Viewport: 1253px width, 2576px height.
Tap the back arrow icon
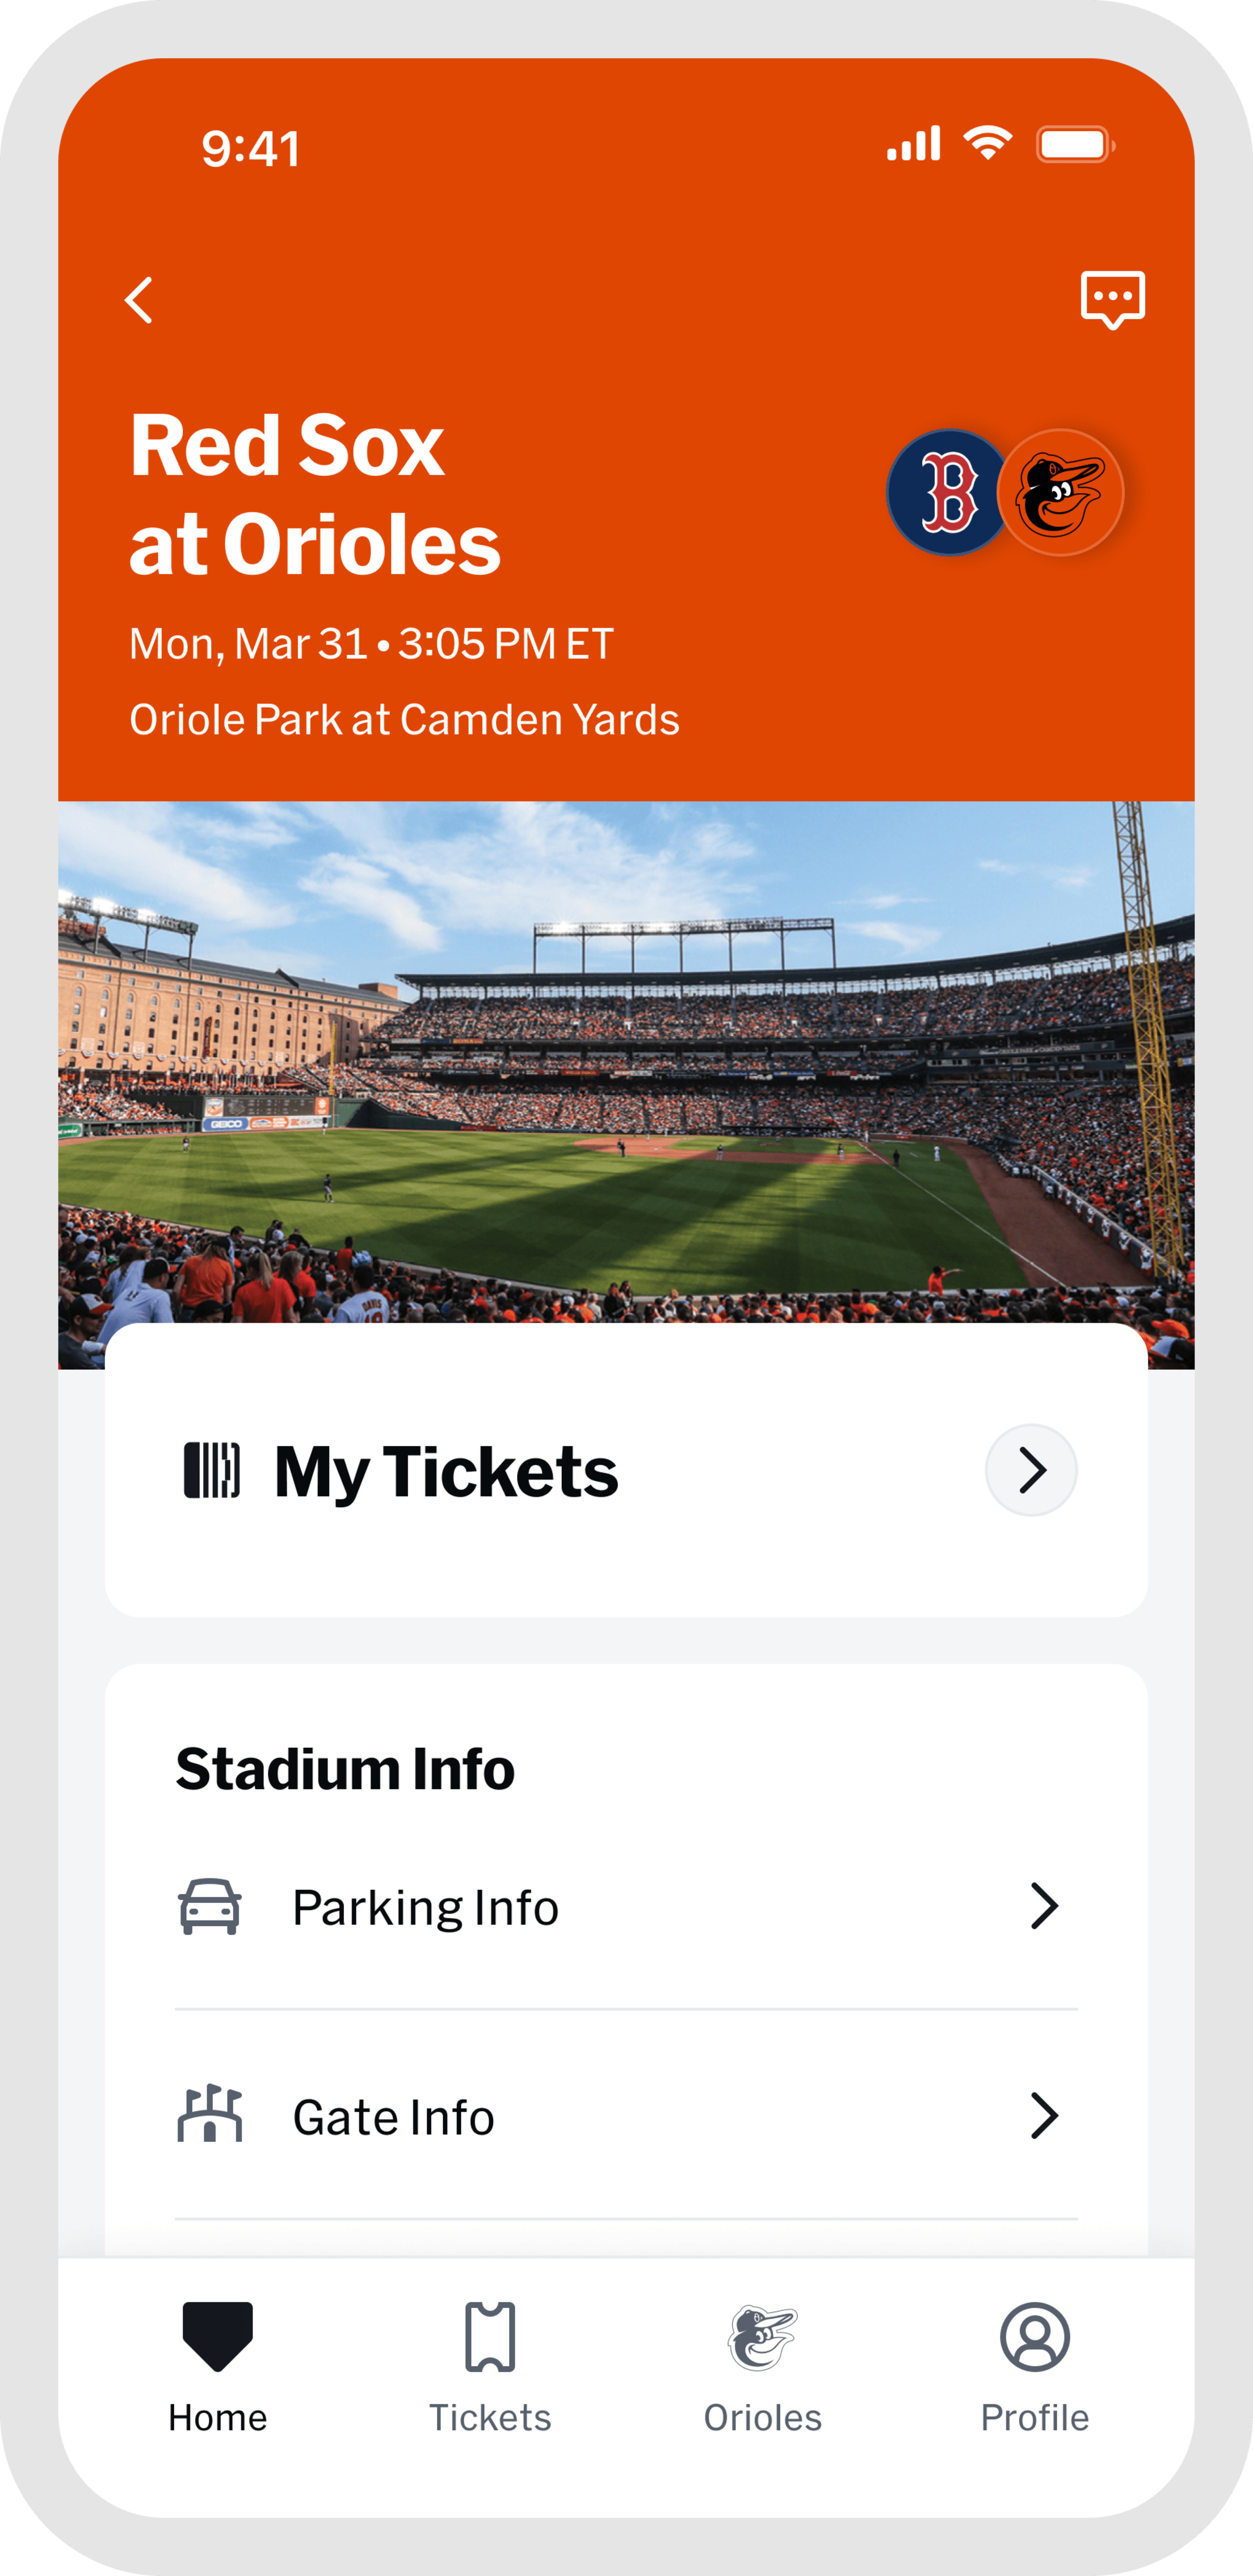tap(139, 300)
